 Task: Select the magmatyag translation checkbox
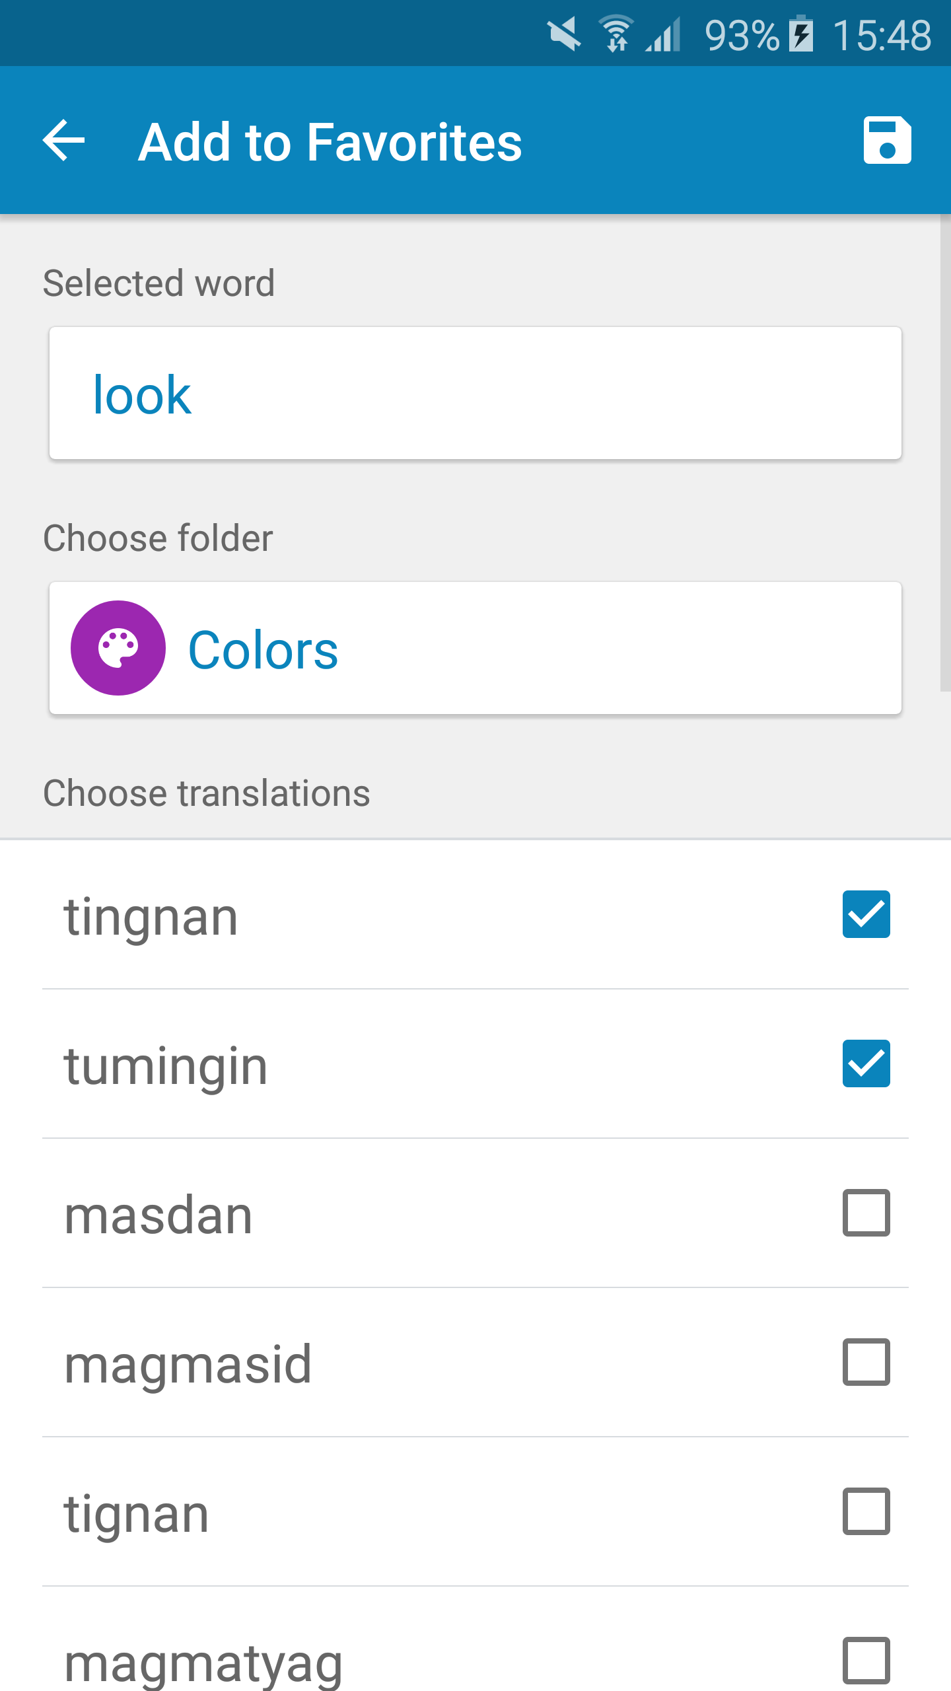(x=866, y=1661)
